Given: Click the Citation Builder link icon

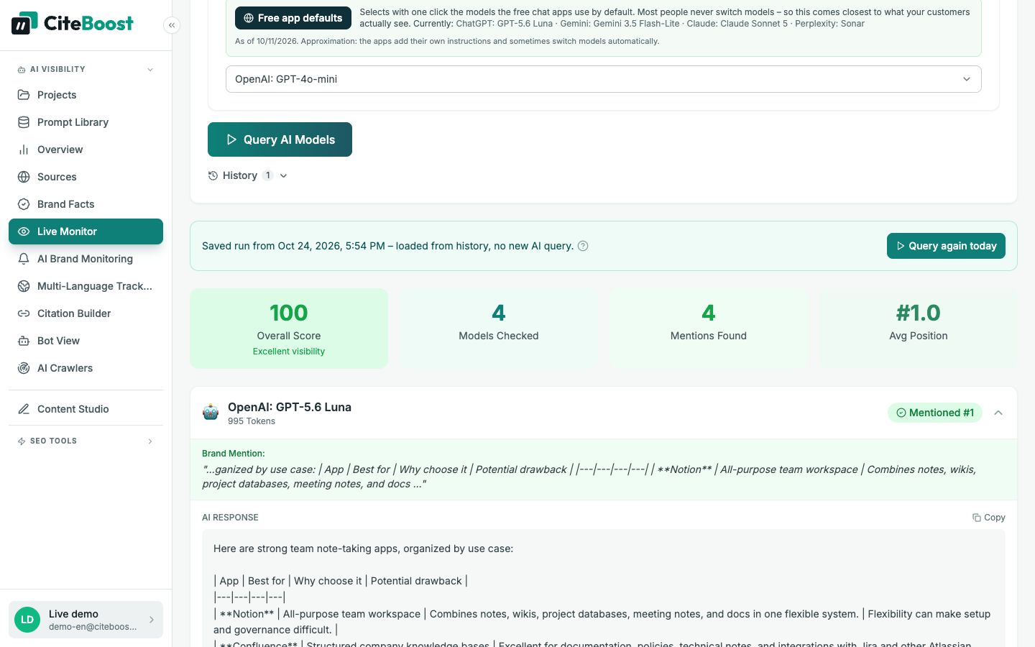Looking at the screenshot, I should pos(24,313).
